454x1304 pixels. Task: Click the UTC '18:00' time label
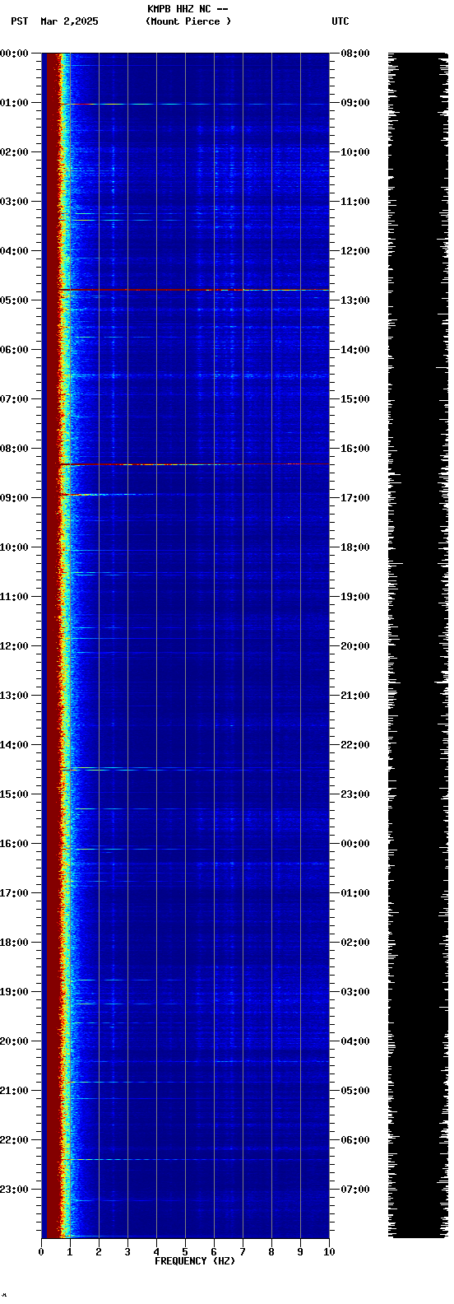pos(354,547)
